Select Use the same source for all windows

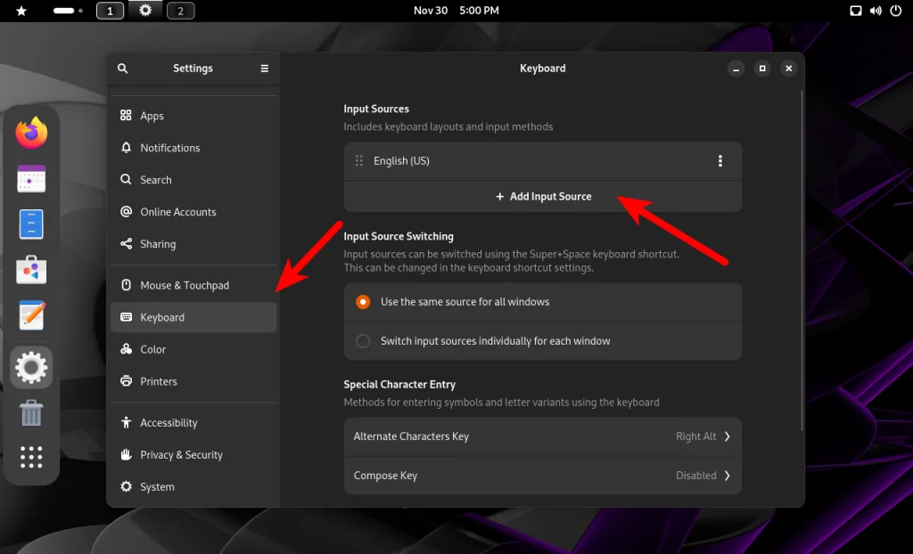(x=543, y=302)
